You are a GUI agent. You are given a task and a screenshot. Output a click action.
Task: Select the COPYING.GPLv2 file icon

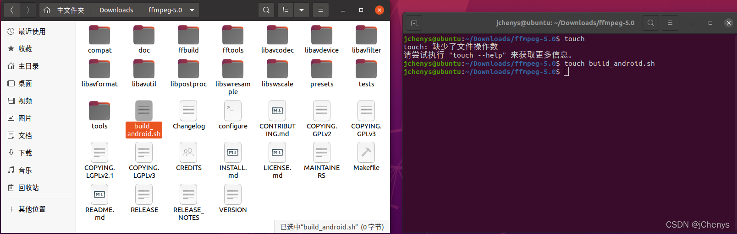pos(322,111)
